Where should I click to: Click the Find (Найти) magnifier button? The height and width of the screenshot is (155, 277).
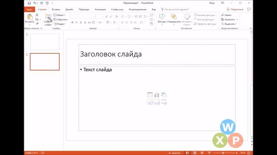pyautogui.click(x=226, y=15)
